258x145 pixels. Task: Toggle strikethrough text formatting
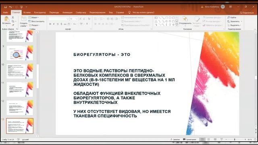(x=65, y=24)
